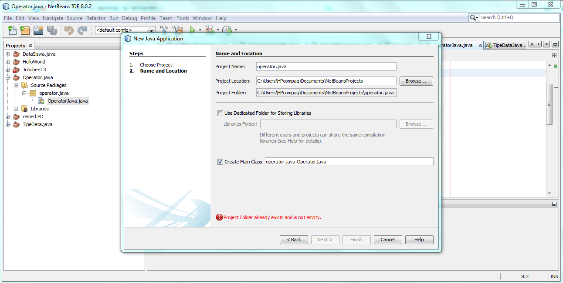Open the editor documents list dropdown
This screenshot has height=283, width=563.
pos(546,44)
